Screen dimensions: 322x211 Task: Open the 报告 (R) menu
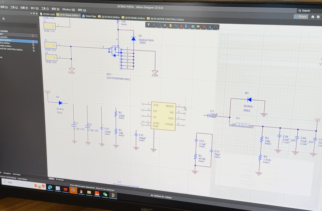coord(55,9)
